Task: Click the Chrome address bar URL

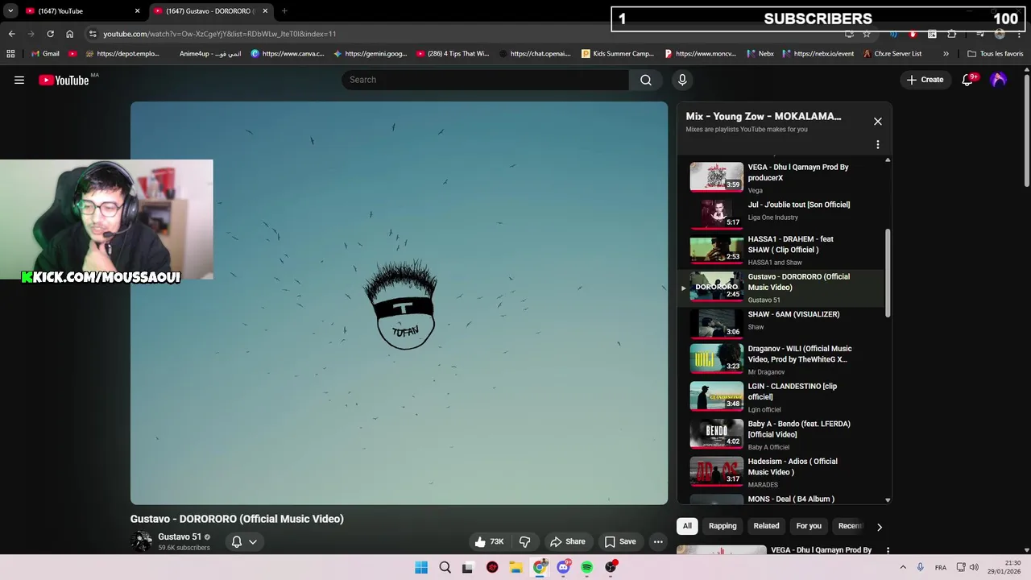Action: pyautogui.click(x=220, y=34)
